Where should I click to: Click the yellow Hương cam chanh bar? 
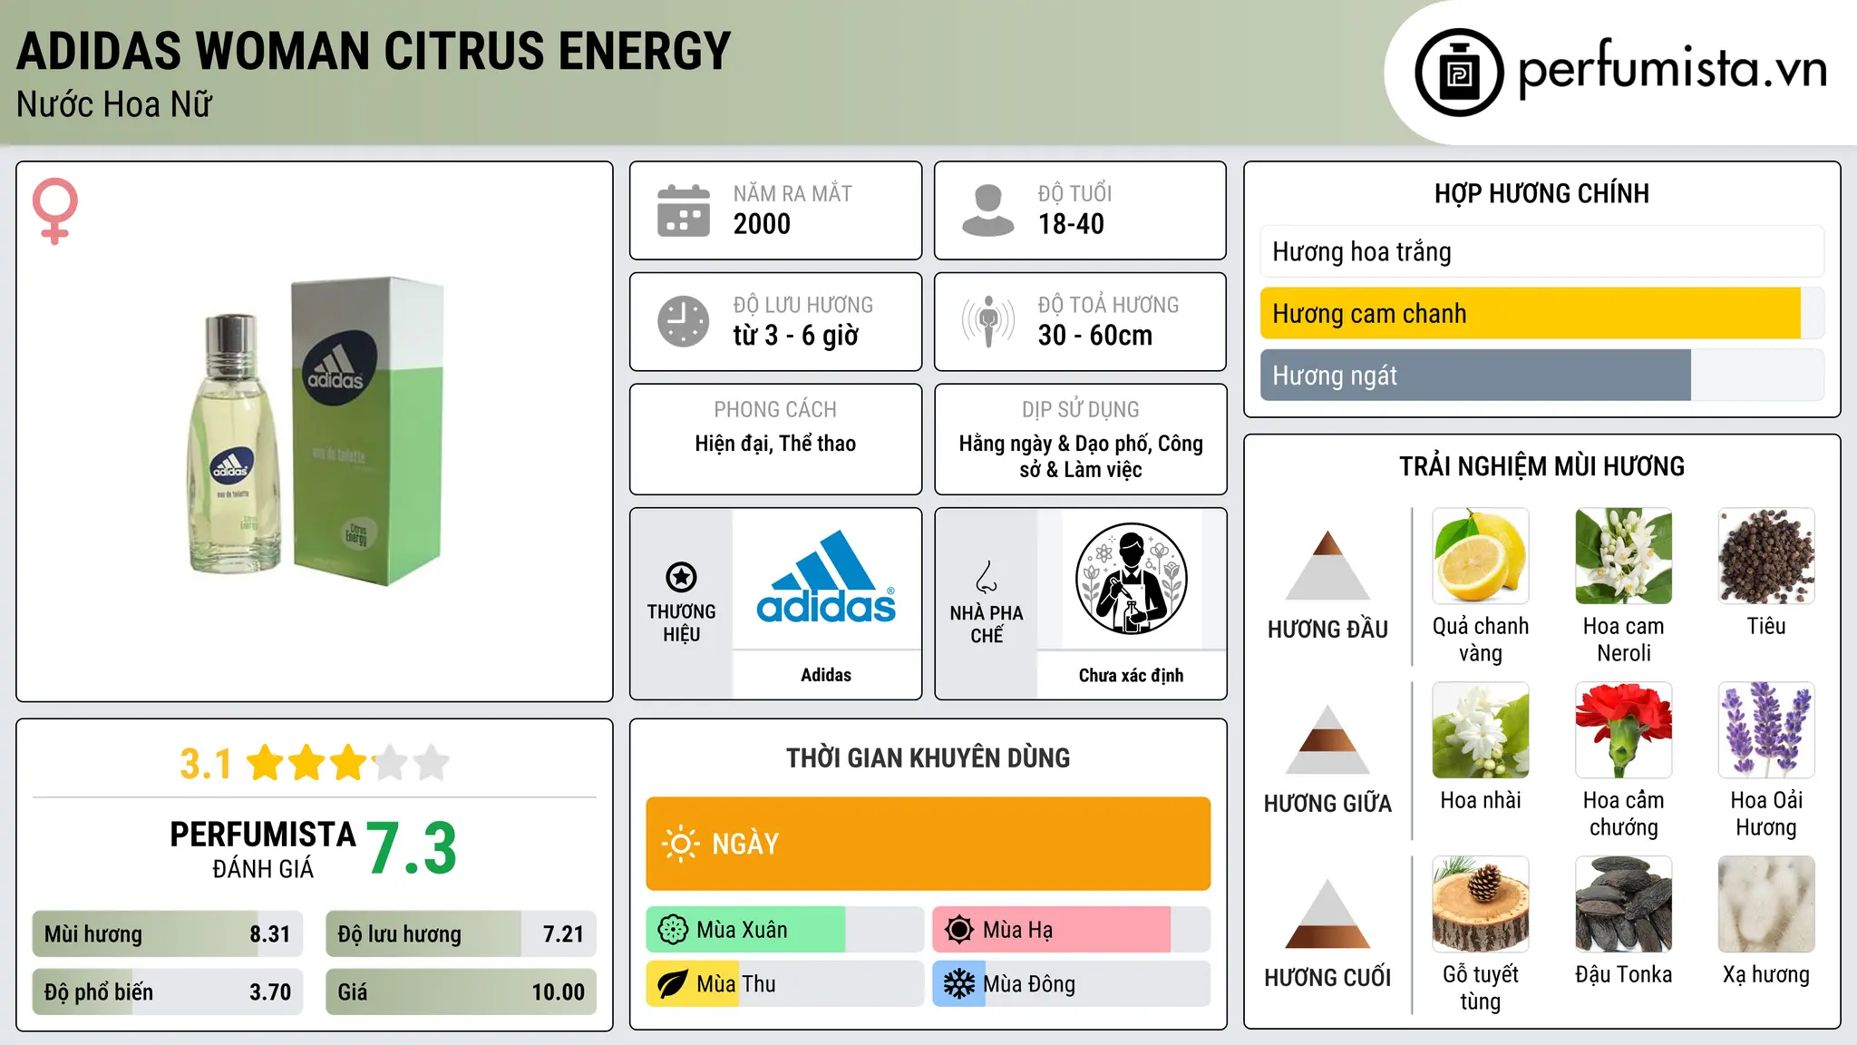pos(1541,314)
